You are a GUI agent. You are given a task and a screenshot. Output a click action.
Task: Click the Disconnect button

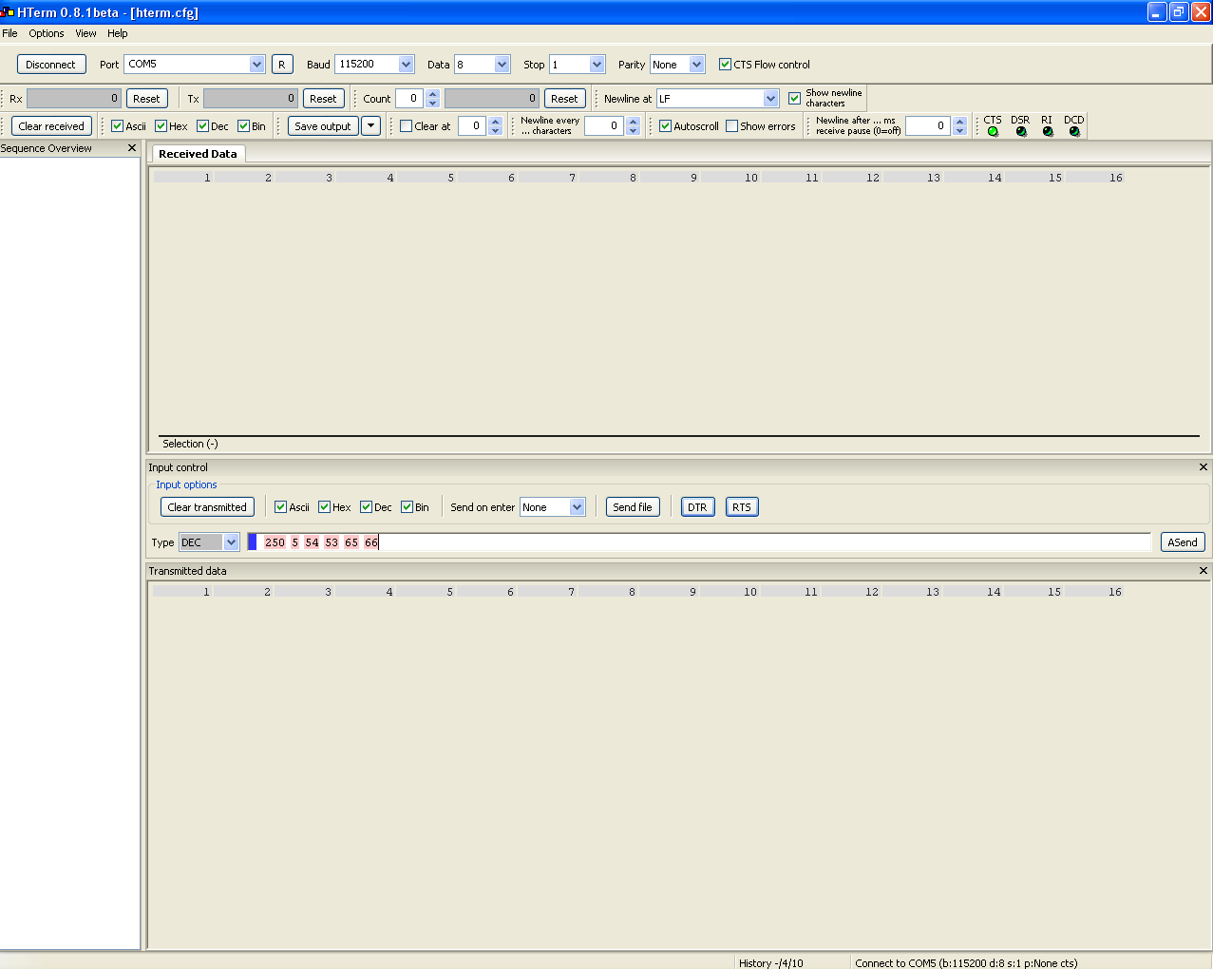51,65
